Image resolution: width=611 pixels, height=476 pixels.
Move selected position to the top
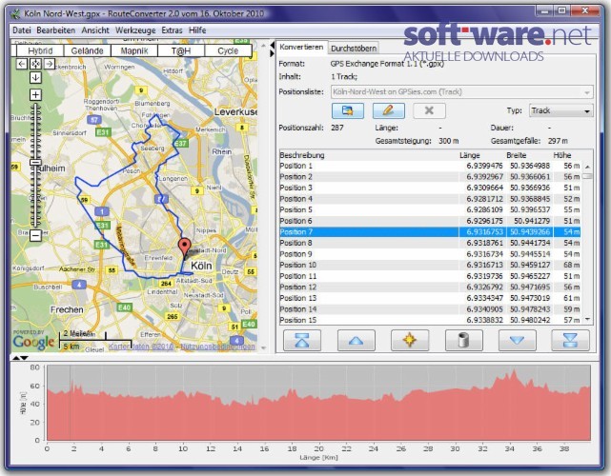302,341
